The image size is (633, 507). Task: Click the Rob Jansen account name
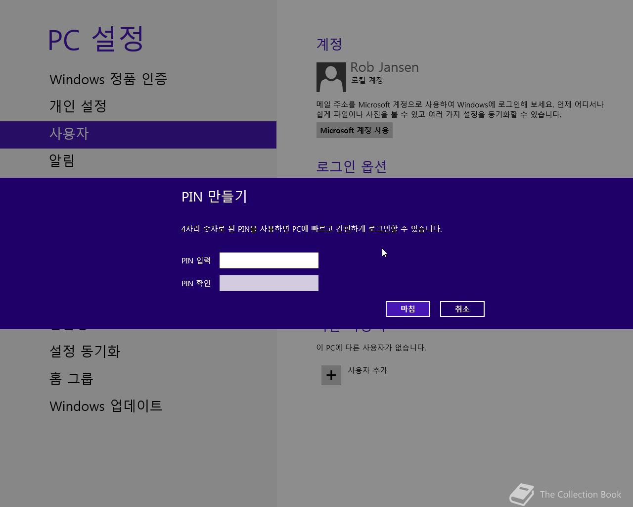tap(384, 67)
